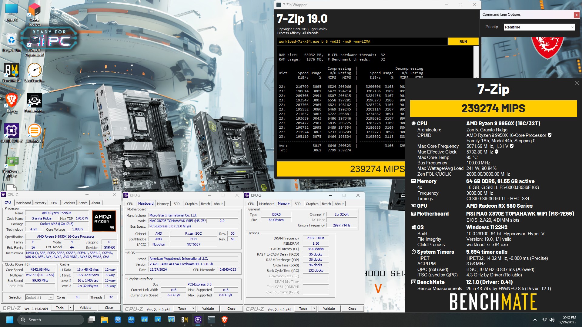Screen dimensions: 582x327
Task: Launch BenchMate desktop icon
Action: tap(12, 73)
